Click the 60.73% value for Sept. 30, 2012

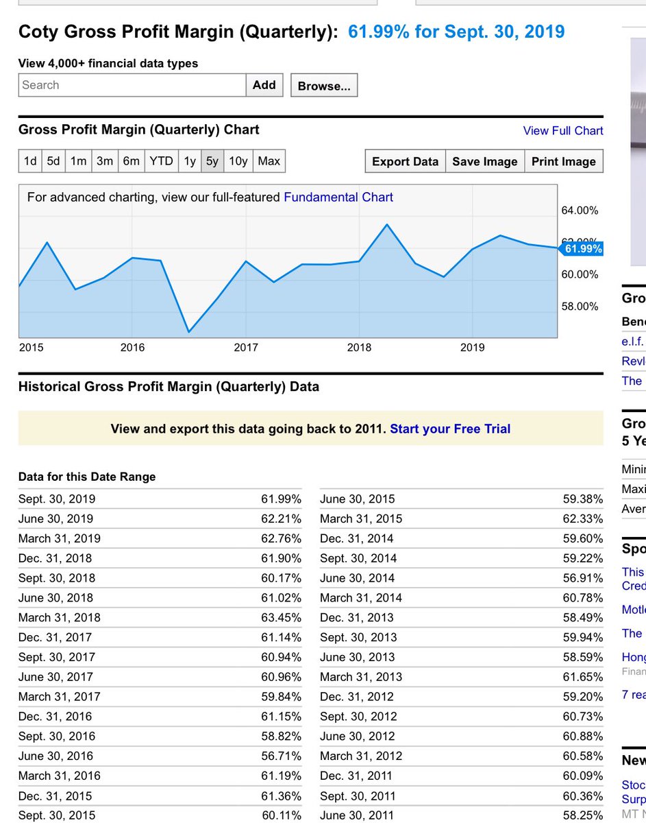tap(583, 717)
